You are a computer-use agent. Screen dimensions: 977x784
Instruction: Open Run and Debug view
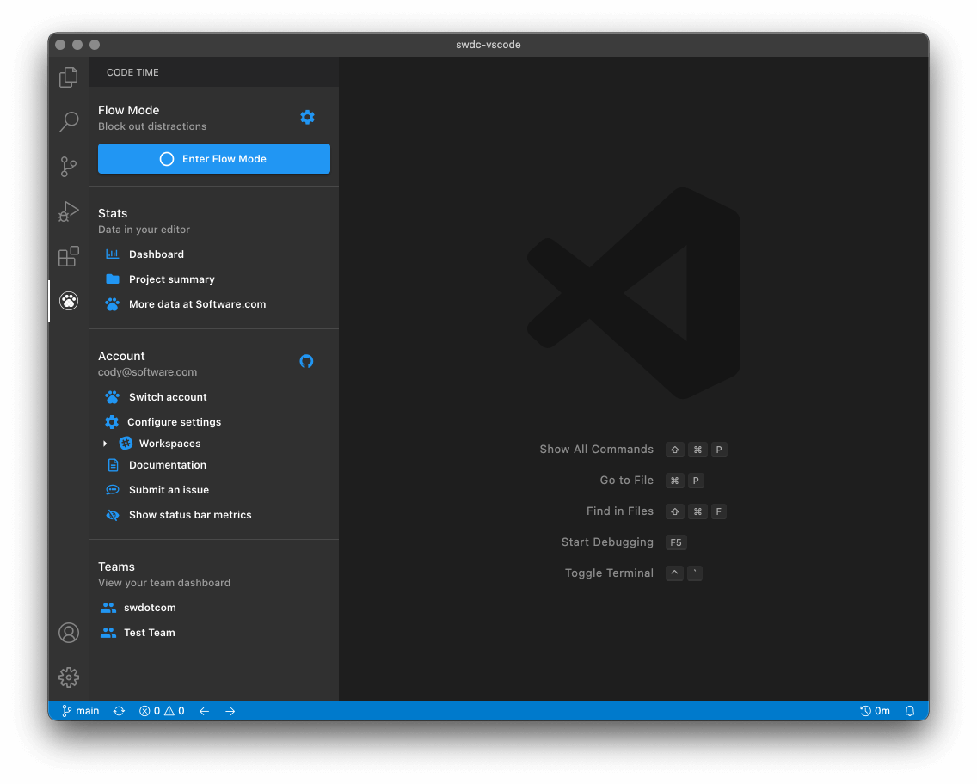(69, 211)
